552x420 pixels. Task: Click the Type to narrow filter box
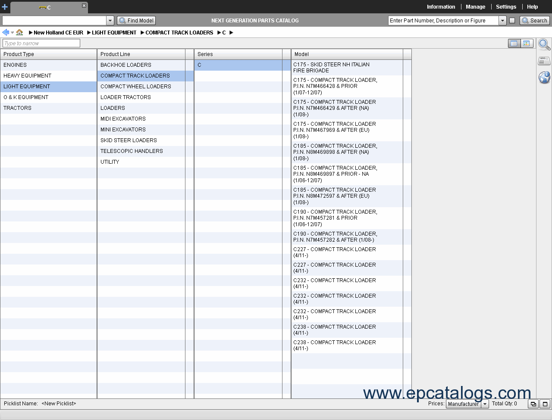click(x=41, y=43)
